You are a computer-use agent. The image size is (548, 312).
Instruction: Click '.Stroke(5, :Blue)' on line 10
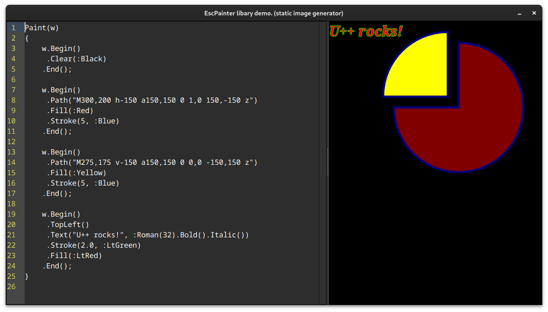(x=83, y=121)
